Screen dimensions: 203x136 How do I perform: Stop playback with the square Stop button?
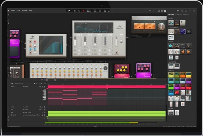coord(75,11)
